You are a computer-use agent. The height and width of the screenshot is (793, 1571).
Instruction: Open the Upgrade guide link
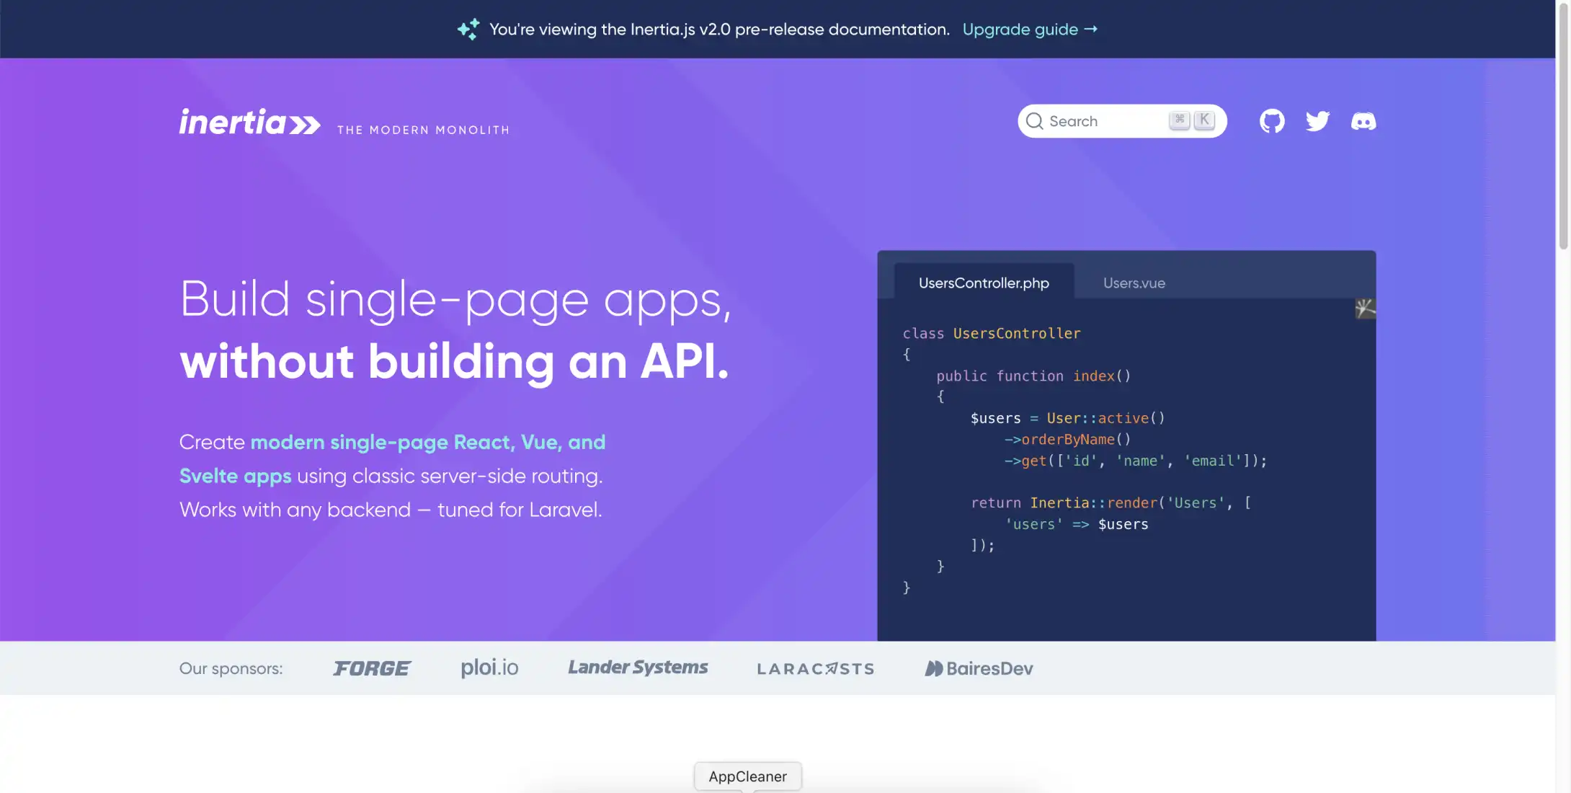click(1030, 30)
